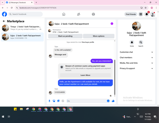Open File Explorer from taskbar

(x=21, y=109)
